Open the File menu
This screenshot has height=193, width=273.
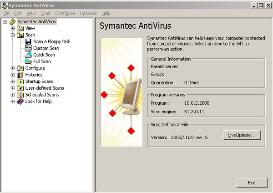click(6, 13)
